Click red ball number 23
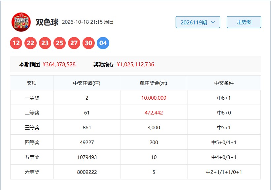This screenshot has height=190, width=271. pos(45,43)
